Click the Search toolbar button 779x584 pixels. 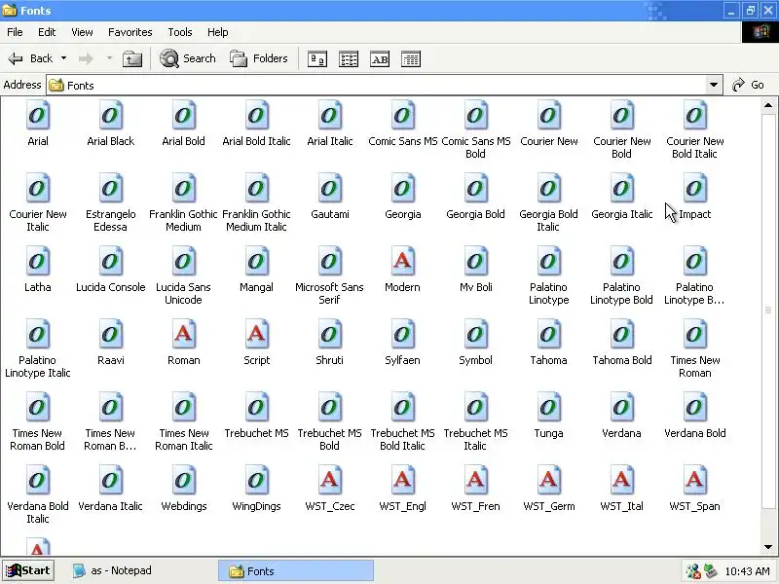pos(188,58)
